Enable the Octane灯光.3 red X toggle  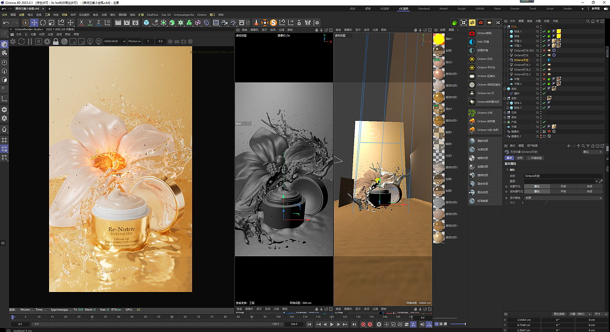544,74
